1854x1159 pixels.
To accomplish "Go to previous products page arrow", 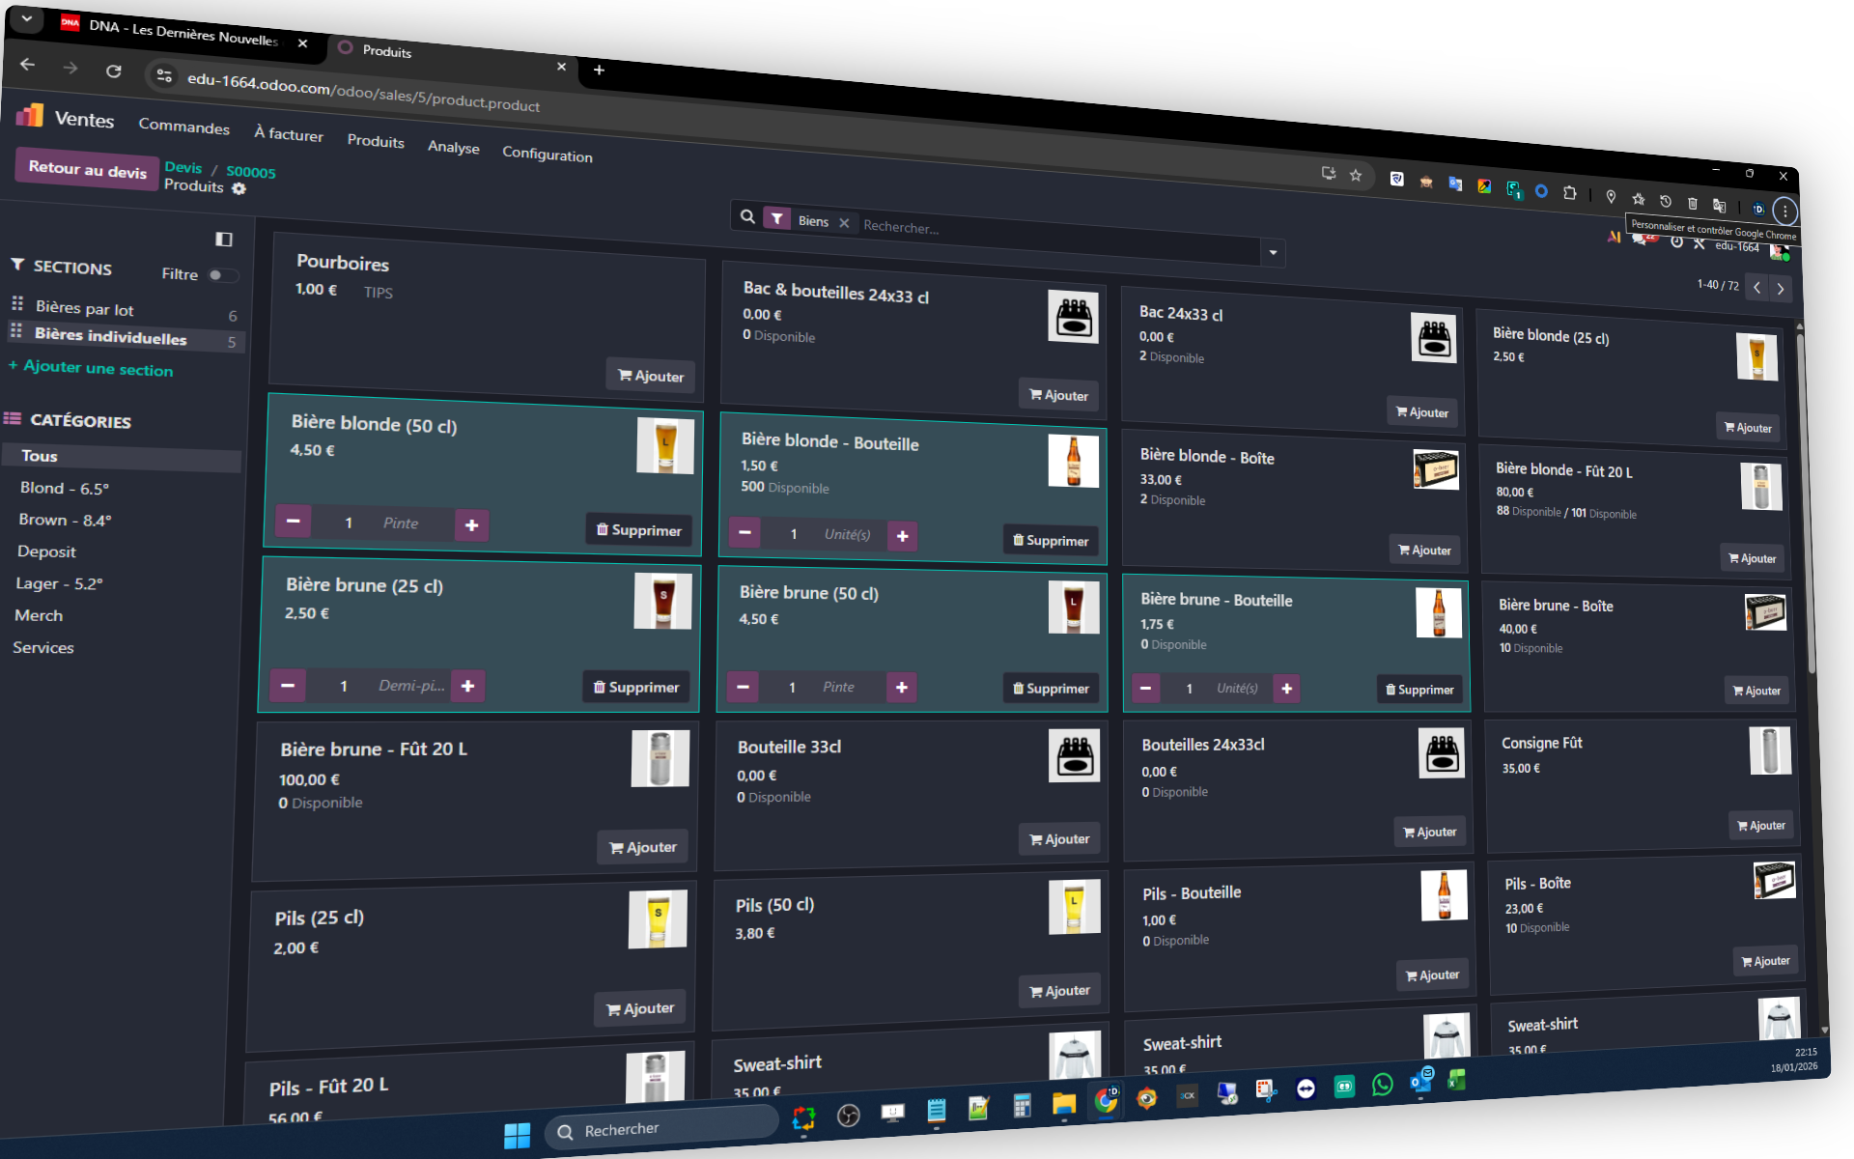I will pos(1756,287).
